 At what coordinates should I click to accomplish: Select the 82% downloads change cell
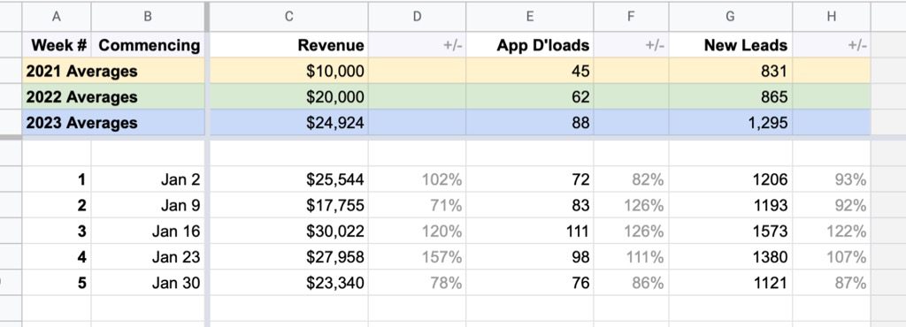(632, 179)
